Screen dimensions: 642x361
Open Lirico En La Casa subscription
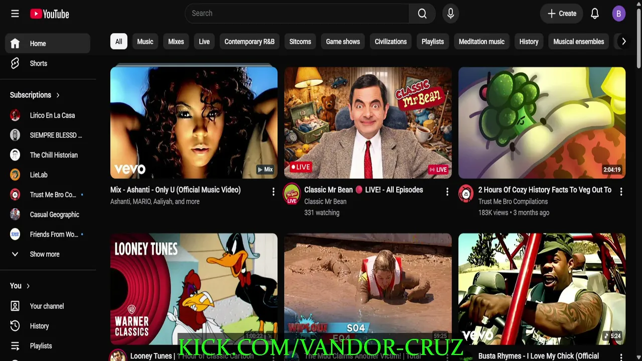pos(48,115)
